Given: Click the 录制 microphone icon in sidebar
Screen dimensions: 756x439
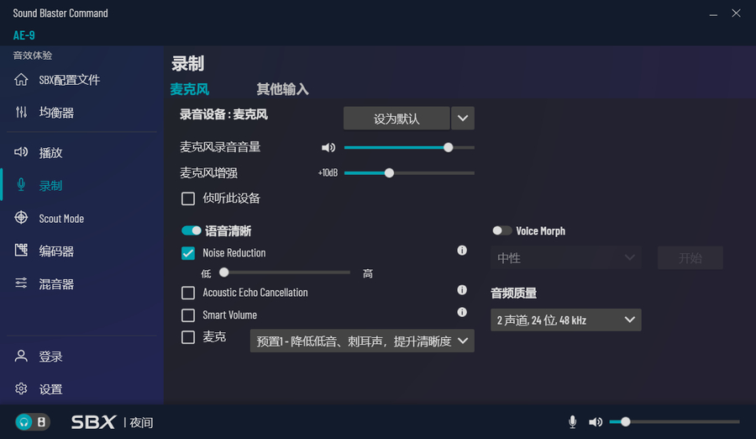Looking at the screenshot, I should [21, 184].
